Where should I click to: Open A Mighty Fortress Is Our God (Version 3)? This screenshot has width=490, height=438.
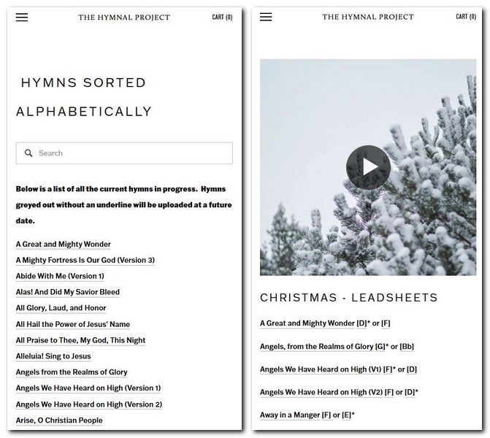click(85, 260)
